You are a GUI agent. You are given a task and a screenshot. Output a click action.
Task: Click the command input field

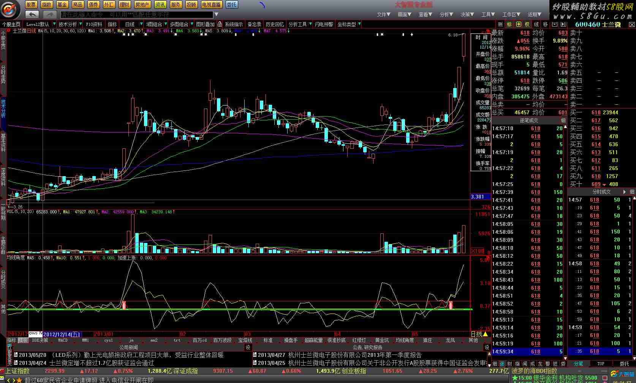[x=137, y=14]
